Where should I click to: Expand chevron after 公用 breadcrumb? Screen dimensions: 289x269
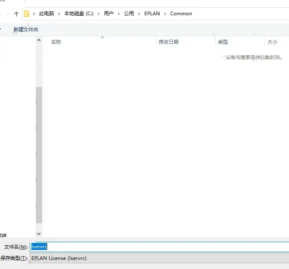pos(139,14)
